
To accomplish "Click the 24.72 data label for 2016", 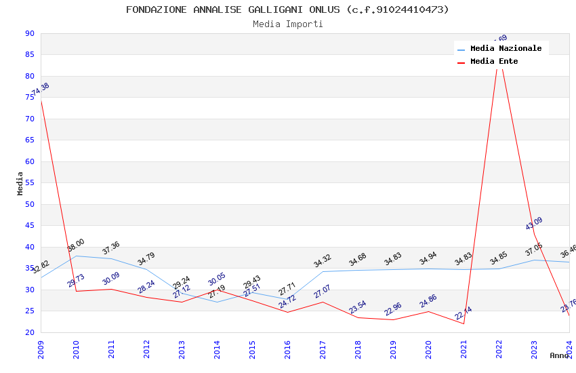I will (287, 302).
